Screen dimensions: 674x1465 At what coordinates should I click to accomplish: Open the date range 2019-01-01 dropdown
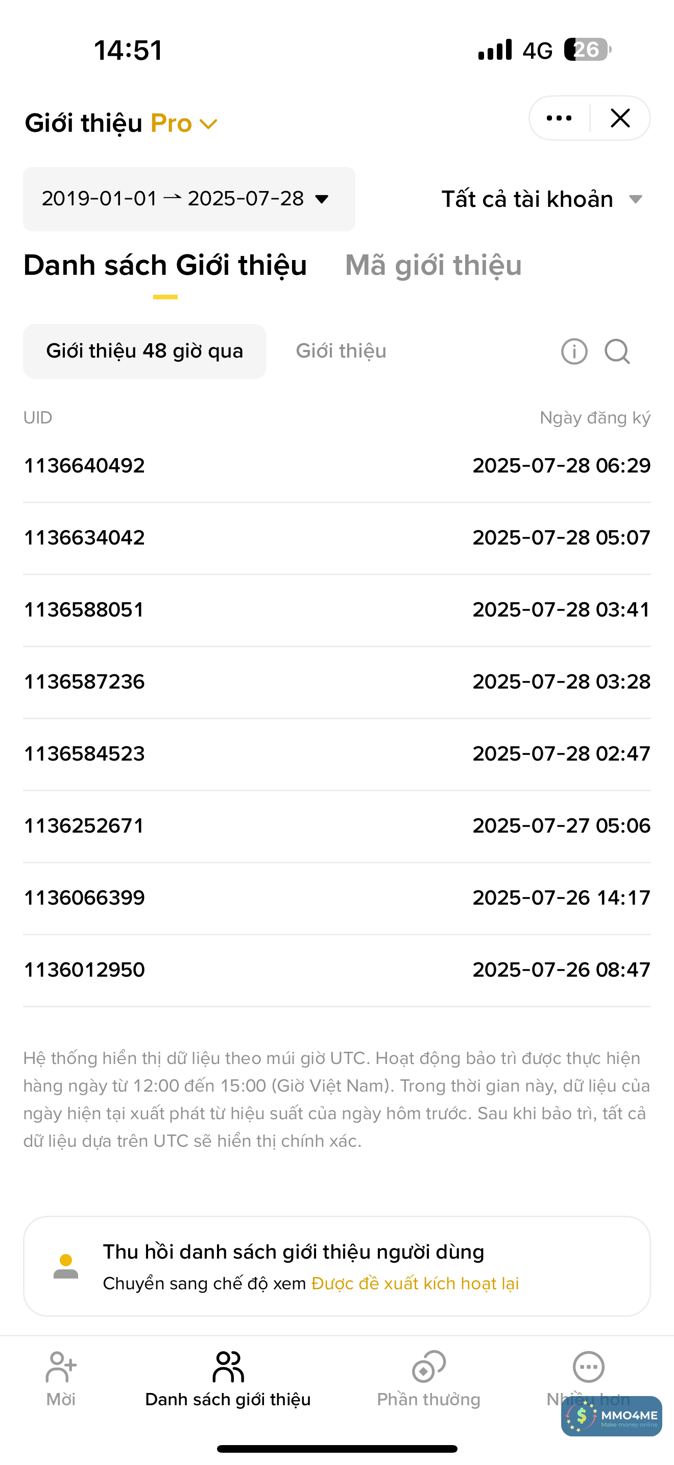point(188,199)
